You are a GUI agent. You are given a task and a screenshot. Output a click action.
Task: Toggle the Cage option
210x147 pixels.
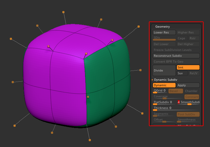pos(181,38)
